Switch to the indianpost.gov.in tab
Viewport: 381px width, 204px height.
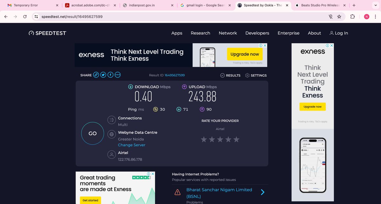(x=148, y=5)
